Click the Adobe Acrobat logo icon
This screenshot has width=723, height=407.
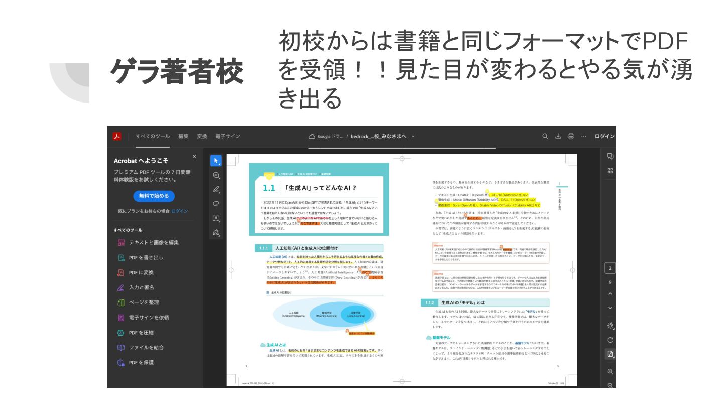tap(117, 136)
